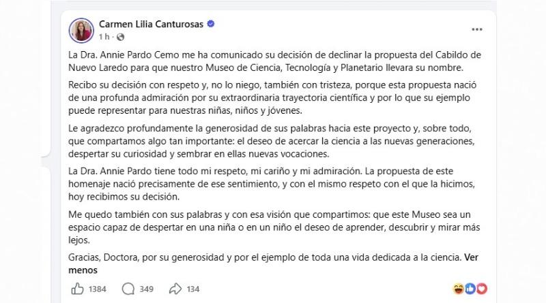The height and width of the screenshot is (303, 546).
Task: Open the post via the "1 h" timestamp
Action: (x=104, y=37)
